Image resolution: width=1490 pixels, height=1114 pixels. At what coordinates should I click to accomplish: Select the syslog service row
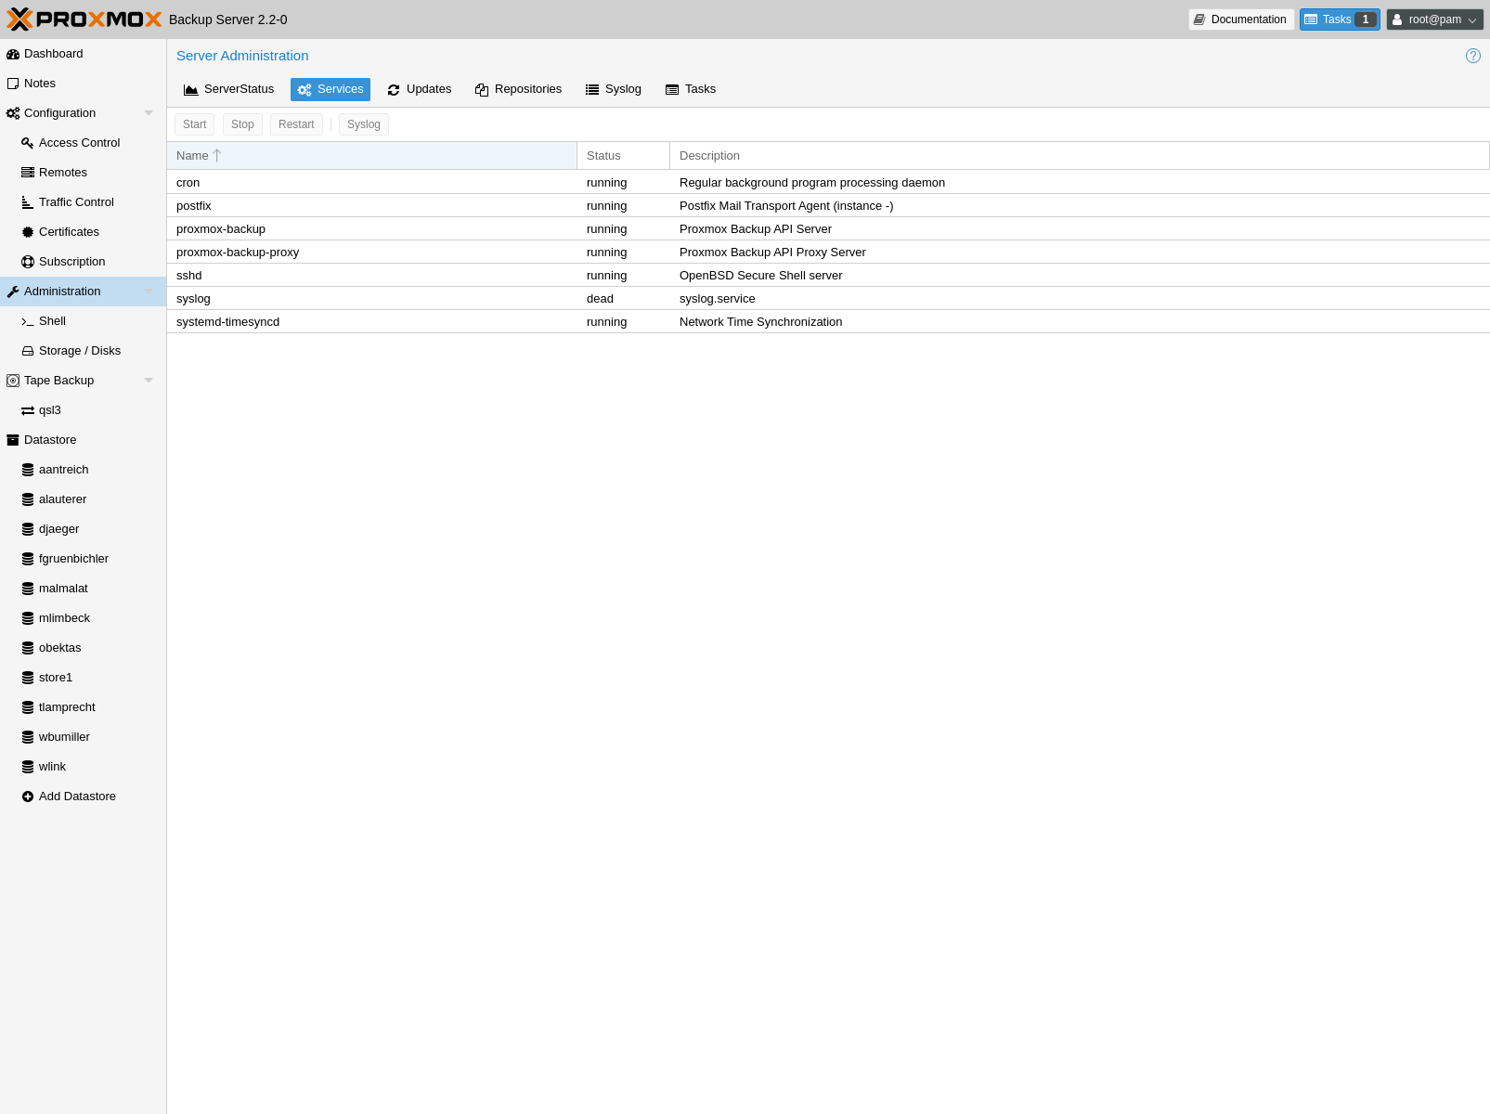[371, 299]
